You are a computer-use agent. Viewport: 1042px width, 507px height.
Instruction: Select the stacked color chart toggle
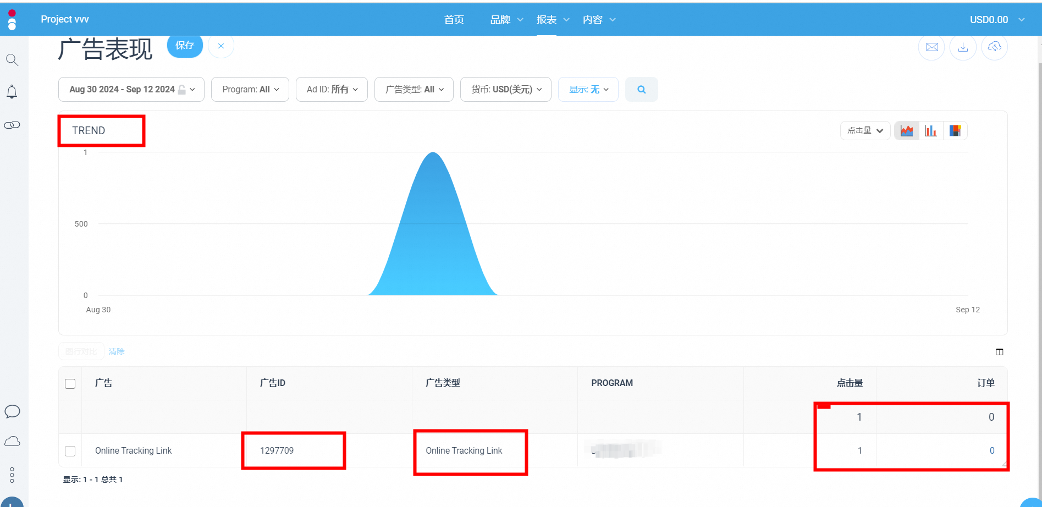click(x=955, y=131)
